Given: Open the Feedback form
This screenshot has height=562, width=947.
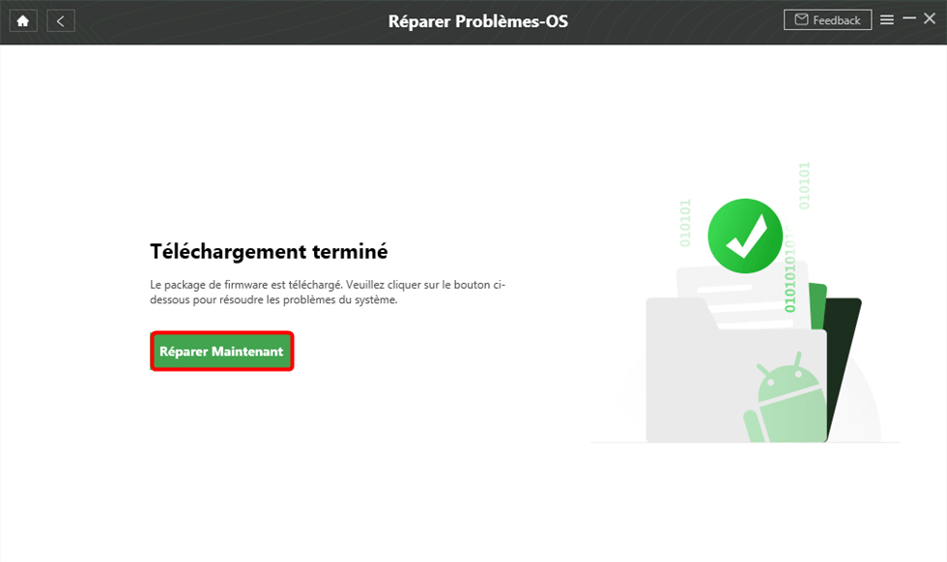Looking at the screenshot, I should click(x=827, y=20).
